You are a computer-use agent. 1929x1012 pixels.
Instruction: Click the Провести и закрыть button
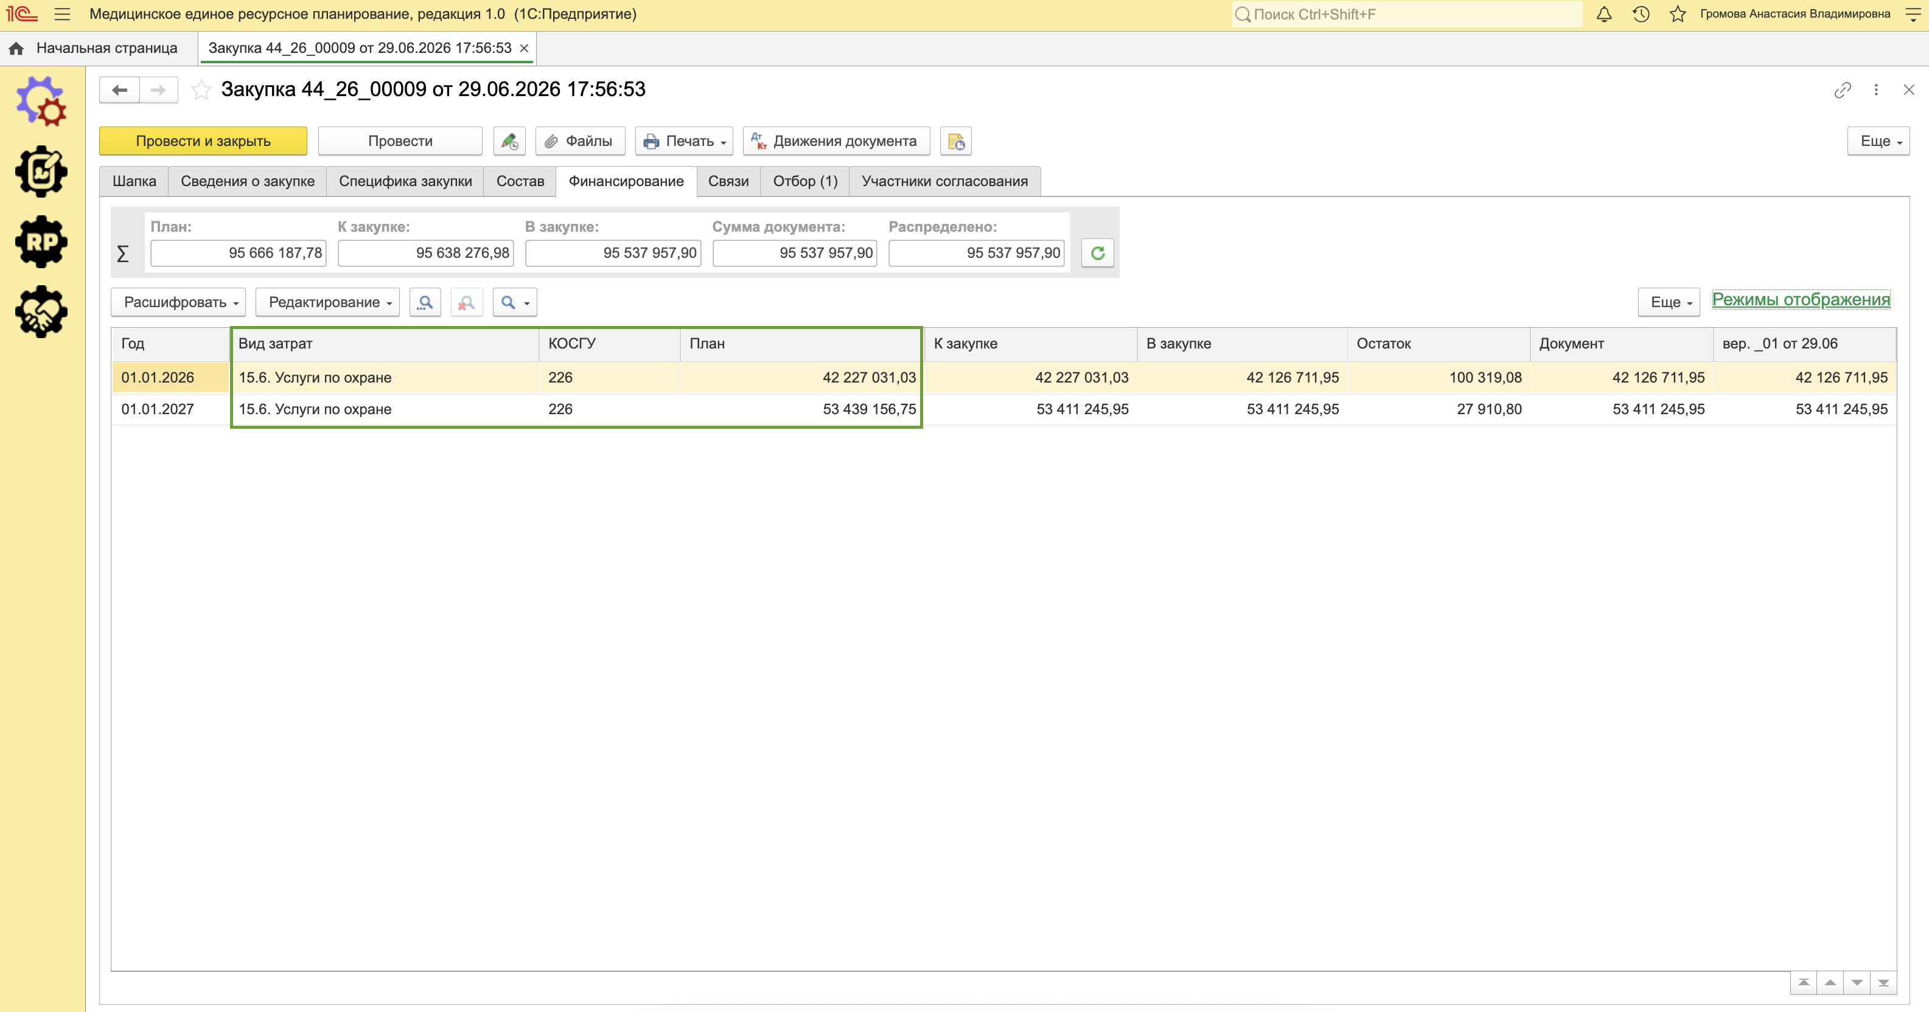tap(203, 140)
